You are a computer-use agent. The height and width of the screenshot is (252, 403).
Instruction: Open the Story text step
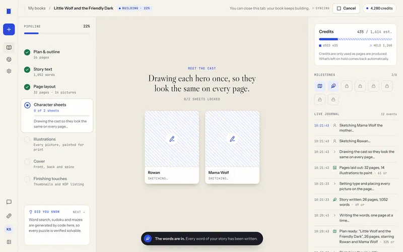click(57, 72)
